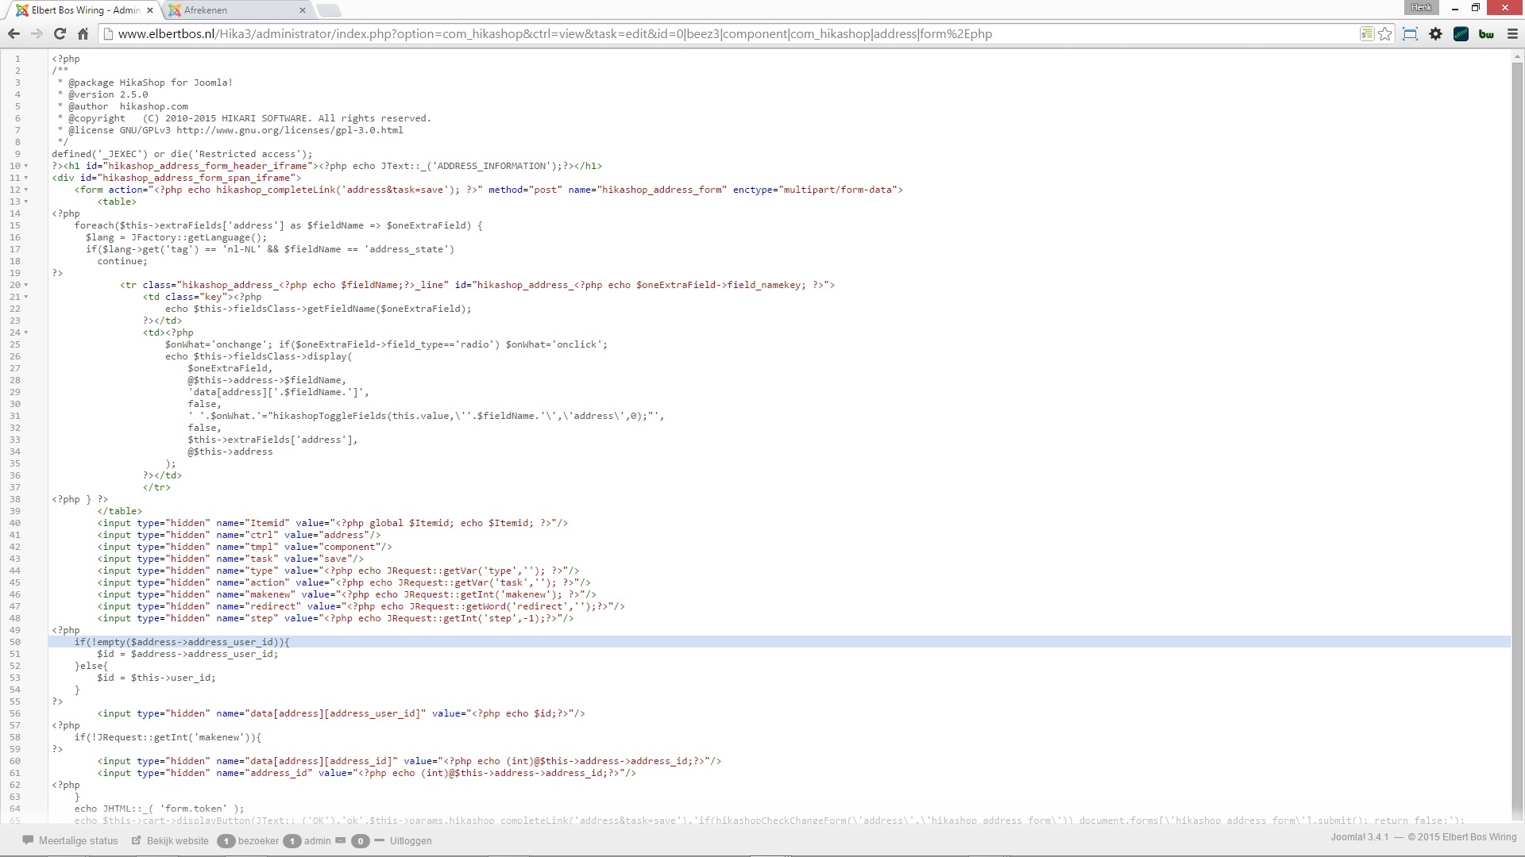Viewport: 1525px width, 857px height.
Task: Close the Elbert Bos Wiring tab
Action: tap(150, 10)
